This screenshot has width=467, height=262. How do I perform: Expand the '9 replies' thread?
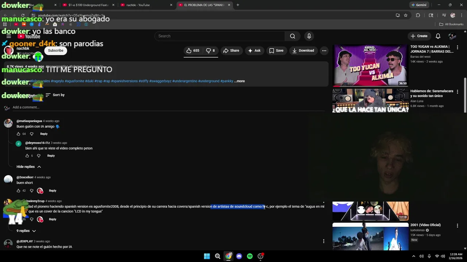26,231
